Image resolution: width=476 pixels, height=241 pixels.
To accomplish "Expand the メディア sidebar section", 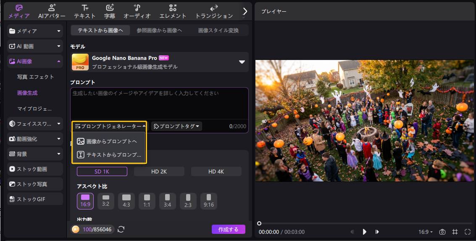I will (x=35, y=31).
